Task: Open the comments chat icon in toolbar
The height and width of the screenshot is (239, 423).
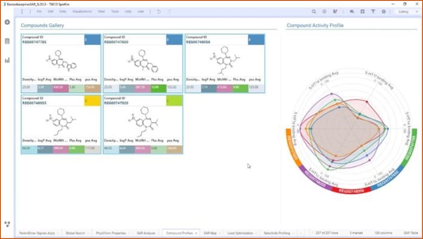Action: pyautogui.click(x=352, y=12)
